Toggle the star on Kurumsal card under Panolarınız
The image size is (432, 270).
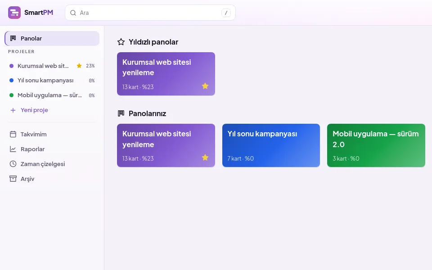(205, 157)
